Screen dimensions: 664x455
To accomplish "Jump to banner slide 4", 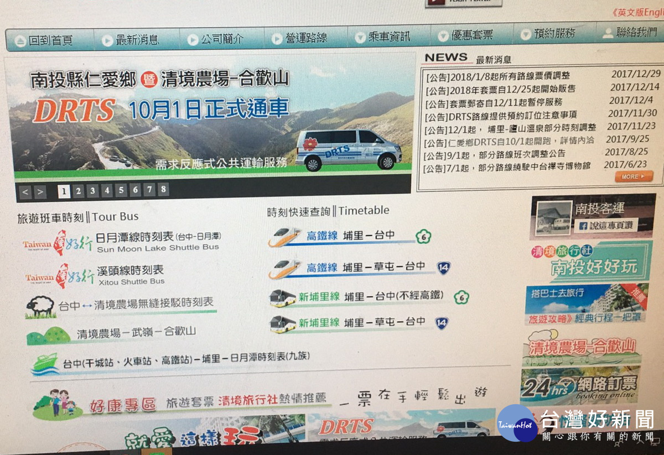I will click(x=107, y=191).
